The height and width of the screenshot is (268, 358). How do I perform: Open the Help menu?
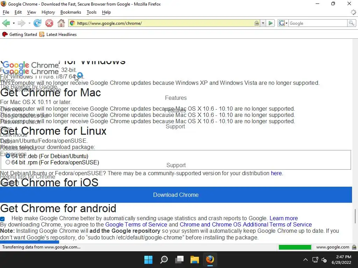tap(106, 12)
